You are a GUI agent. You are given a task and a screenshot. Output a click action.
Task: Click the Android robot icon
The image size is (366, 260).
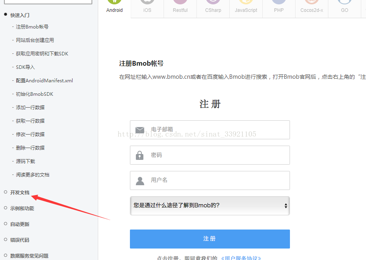[114, 2]
